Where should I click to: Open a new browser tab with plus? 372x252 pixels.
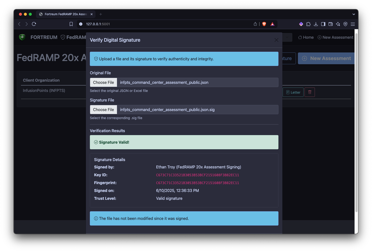(x=100, y=14)
